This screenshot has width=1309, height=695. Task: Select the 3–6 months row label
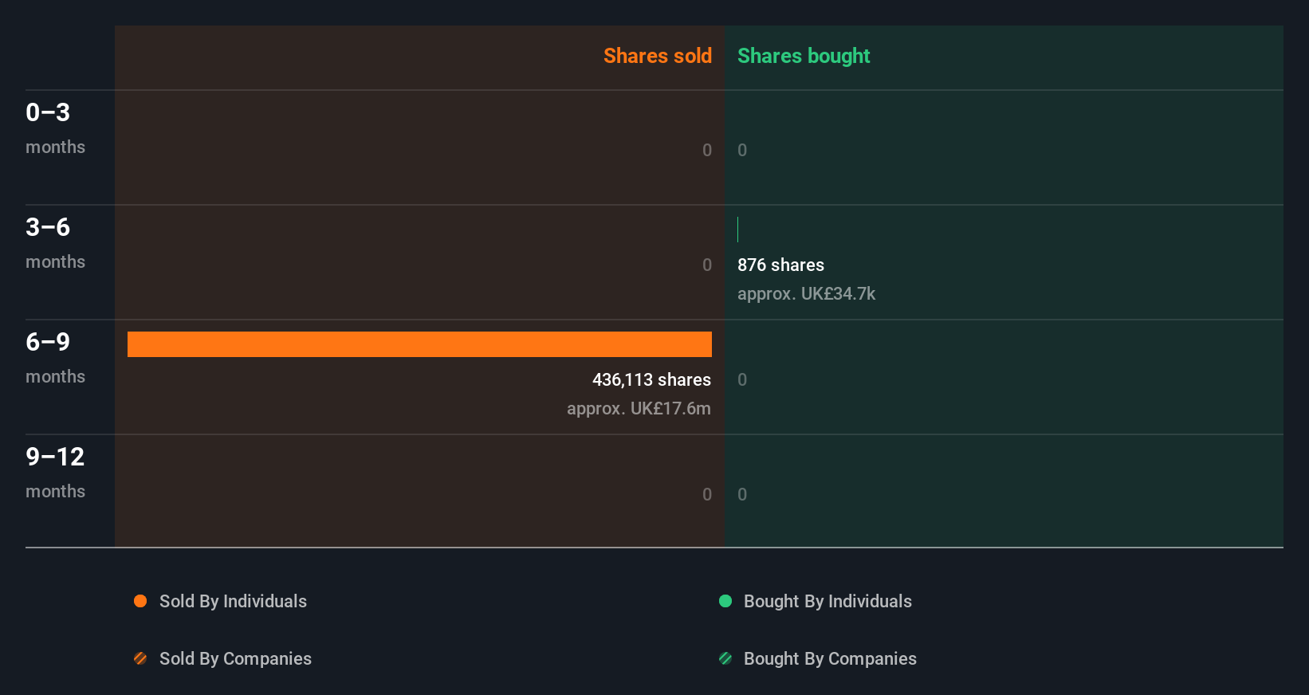click(x=55, y=242)
